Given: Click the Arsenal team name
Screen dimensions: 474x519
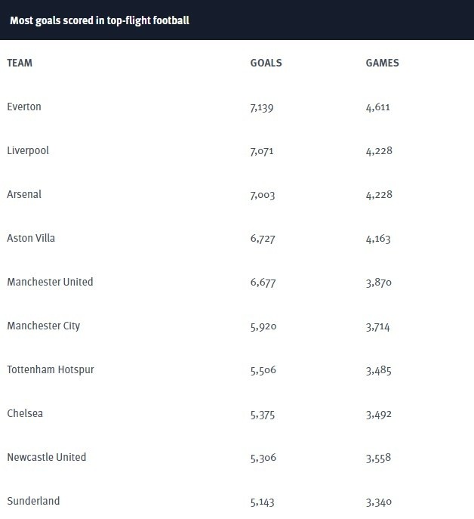Looking at the screenshot, I should coord(24,194).
